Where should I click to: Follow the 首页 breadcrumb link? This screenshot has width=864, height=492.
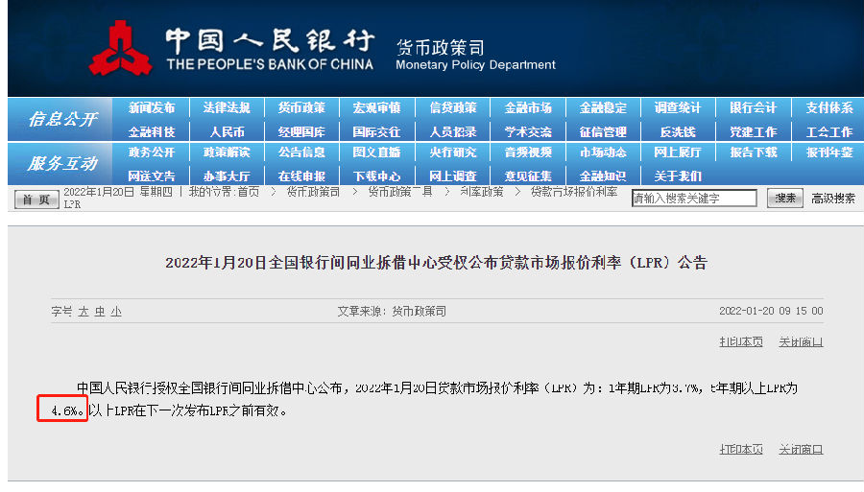coord(249,192)
